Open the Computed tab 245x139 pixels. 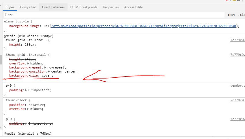tap(28, 7)
